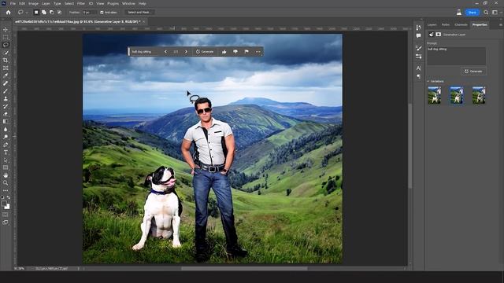Select the Dodge tool

tap(6, 137)
